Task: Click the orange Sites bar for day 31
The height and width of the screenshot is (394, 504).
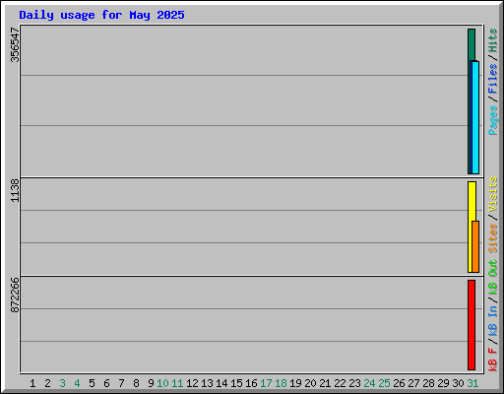Action: coord(475,246)
